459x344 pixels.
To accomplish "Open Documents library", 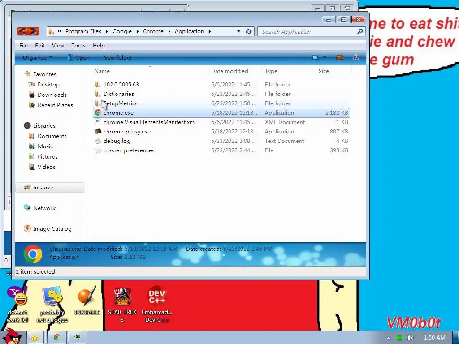I will click(52, 136).
